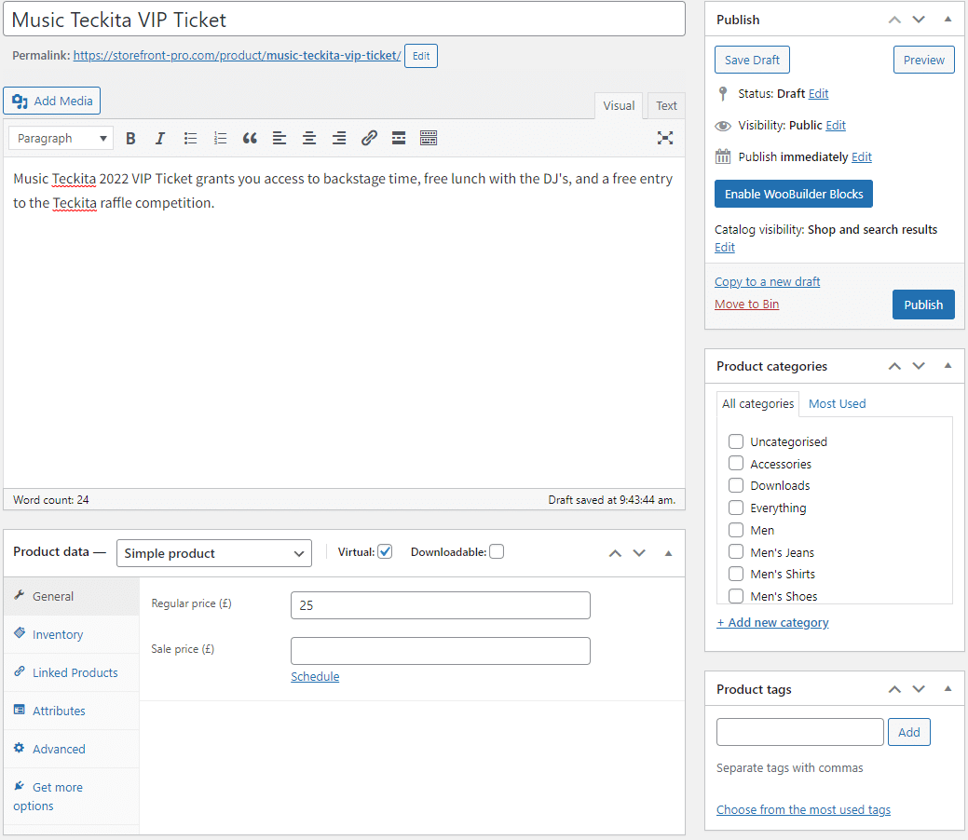Click the Publish calendar icon
Viewport: 968px width, 840px height.
tap(723, 156)
